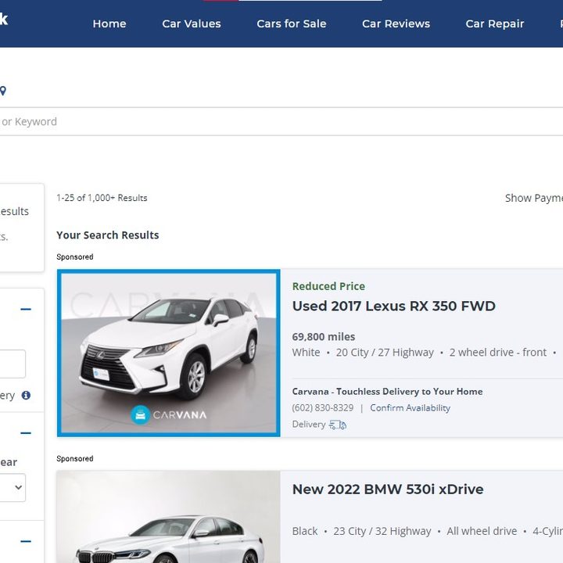Open Used 2017 Lexus RX 350 listing
This screenshot has height=563, width=563.
pyautogui.click(x=393, y=306)
